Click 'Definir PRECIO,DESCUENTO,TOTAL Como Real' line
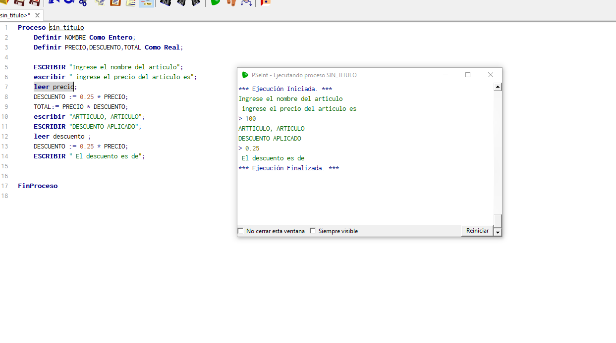 [109, 48]
